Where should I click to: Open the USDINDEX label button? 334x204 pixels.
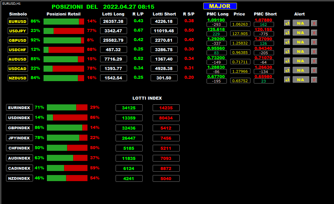20,117
